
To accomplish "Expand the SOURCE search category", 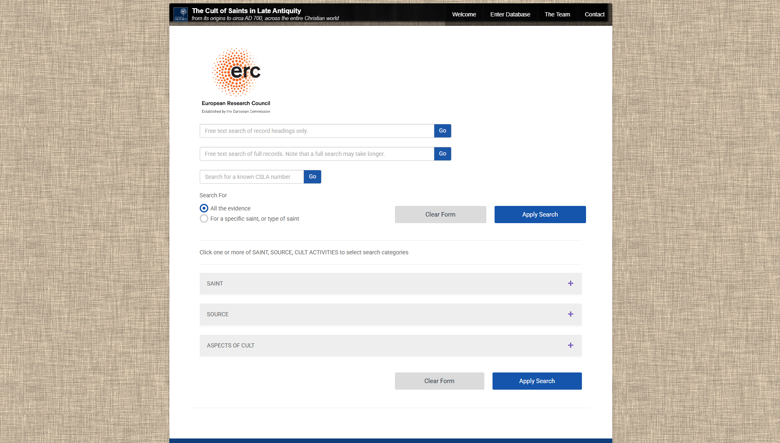I will [x=218, y=314].
